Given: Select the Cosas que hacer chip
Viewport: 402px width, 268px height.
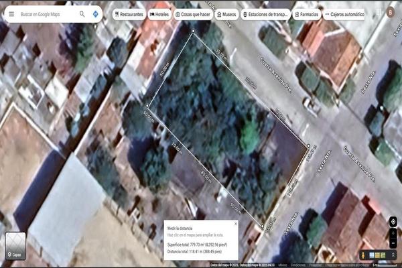Looking at the screenshot, I should coord(194,13).
